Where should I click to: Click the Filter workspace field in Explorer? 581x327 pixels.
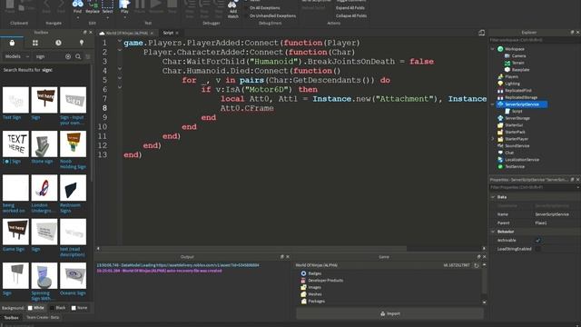[534, 40]
